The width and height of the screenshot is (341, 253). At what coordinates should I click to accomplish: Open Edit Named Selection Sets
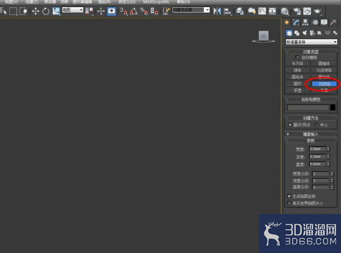point(166,11)
